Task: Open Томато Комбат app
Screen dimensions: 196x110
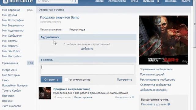Action: point(12,90)
